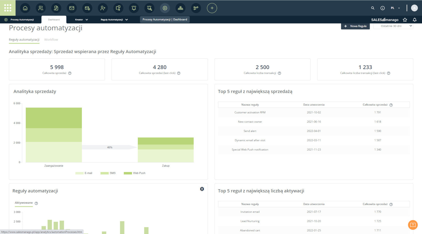422x234 pixels.
Task: Click the 2022-04-01 creation date
Action: point(314,131)
